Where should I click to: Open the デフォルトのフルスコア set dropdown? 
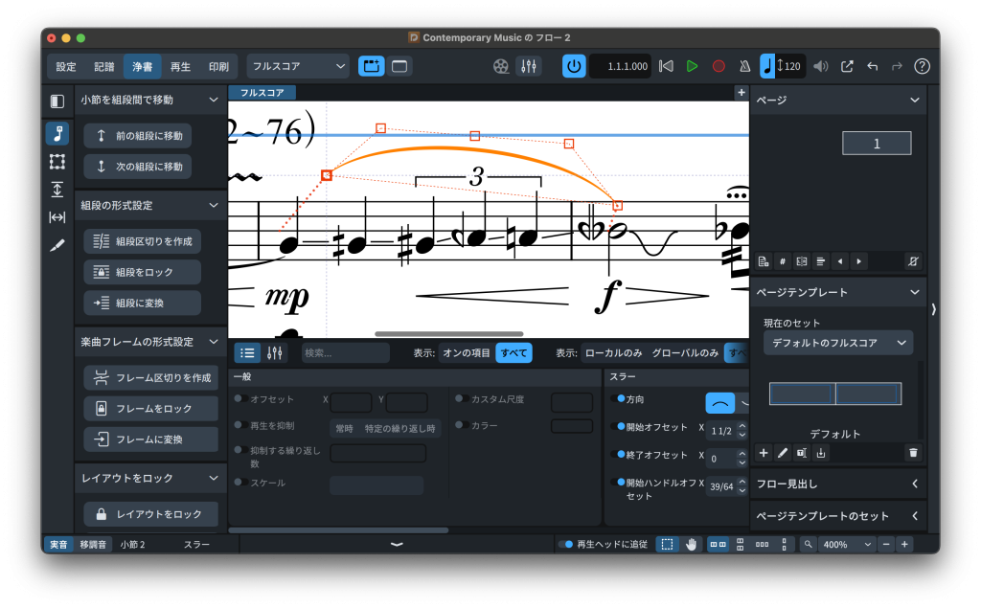coord(837,343)
